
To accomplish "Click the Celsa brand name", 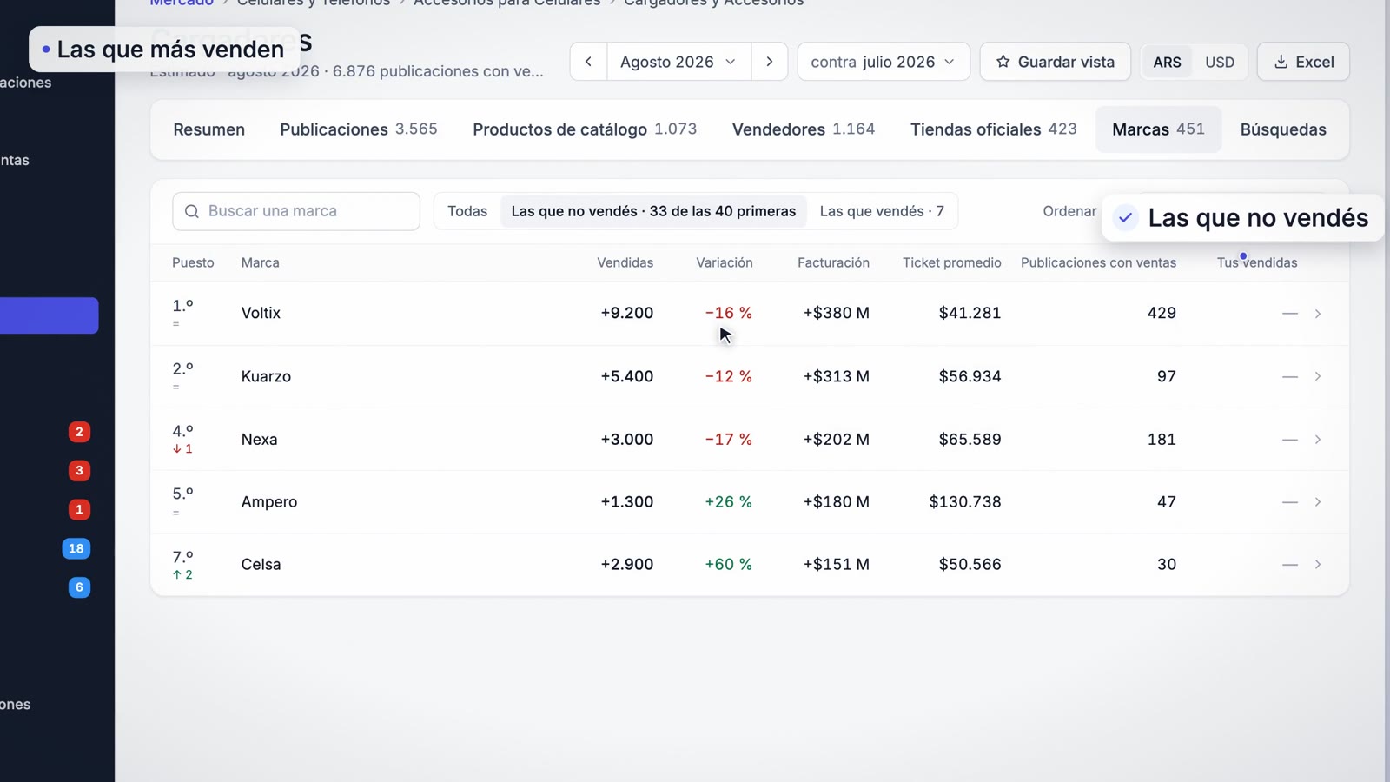I will pyautogui.click(x=261, y=565).
